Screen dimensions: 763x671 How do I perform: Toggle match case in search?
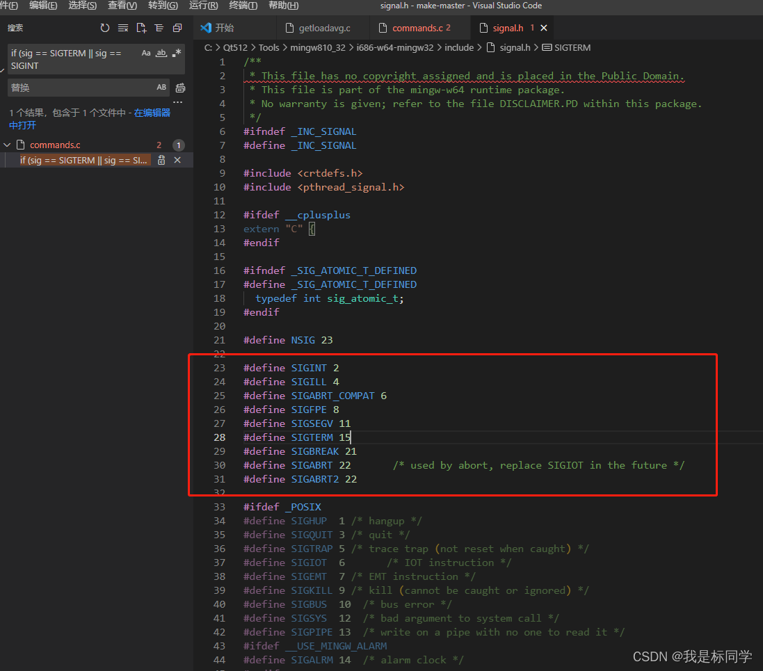click(145, 52)
